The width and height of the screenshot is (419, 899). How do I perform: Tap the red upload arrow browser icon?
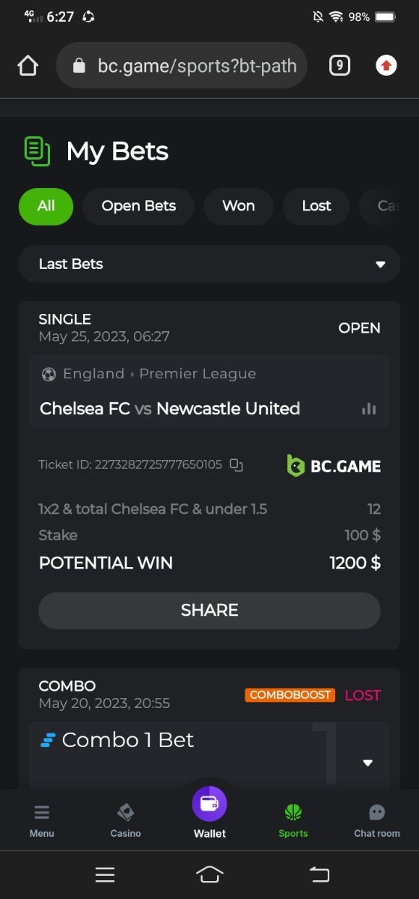(x=386, y=66)
